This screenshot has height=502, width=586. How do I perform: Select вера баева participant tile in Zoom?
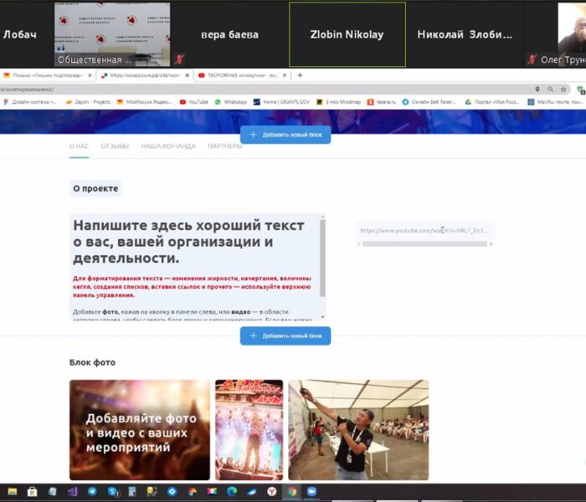click(x=229, y=34)
